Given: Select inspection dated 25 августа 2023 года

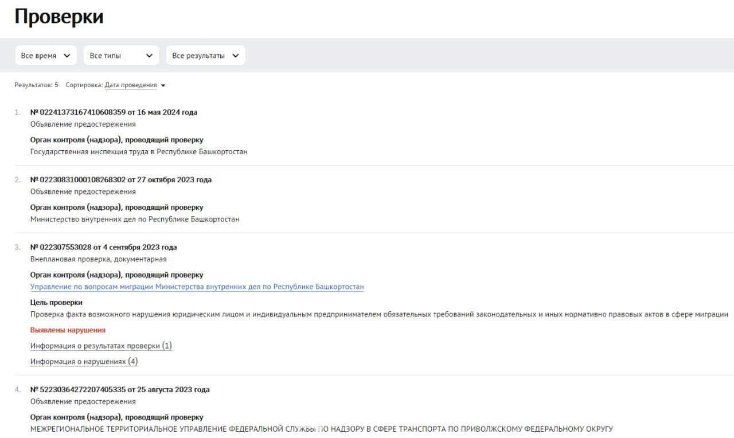Looking at the screenshot, I should point(119,390).
